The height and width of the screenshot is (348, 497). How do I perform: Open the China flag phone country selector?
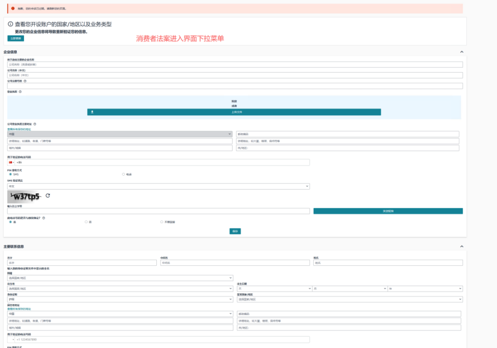[x=11, y=162]
